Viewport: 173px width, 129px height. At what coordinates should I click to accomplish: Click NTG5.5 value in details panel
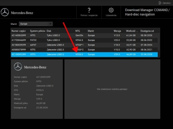40,90
